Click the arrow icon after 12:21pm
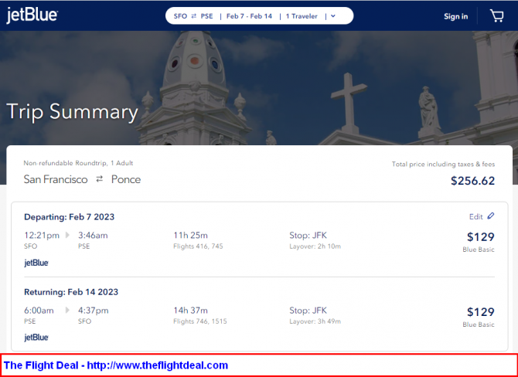The width and height of the screenshot is (518, 377). (68, 235)
